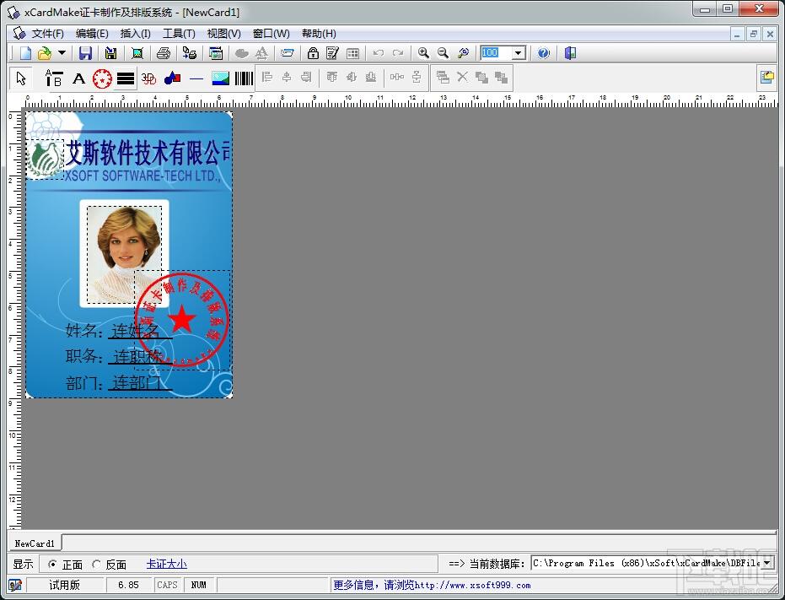Open the 编辑(E) menu

92,34
